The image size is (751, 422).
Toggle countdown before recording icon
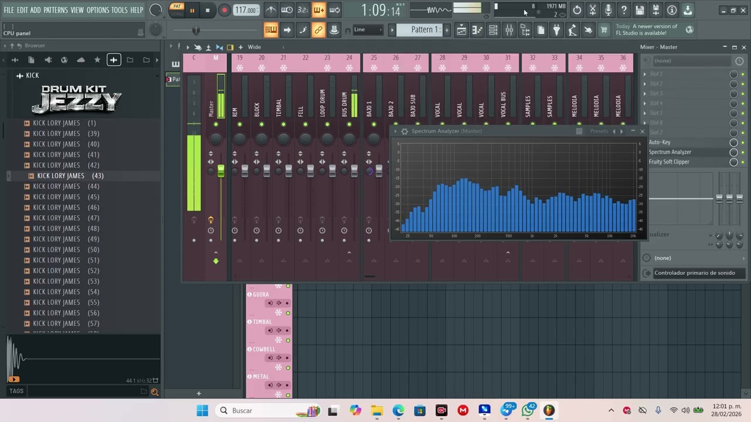[303, 10]
